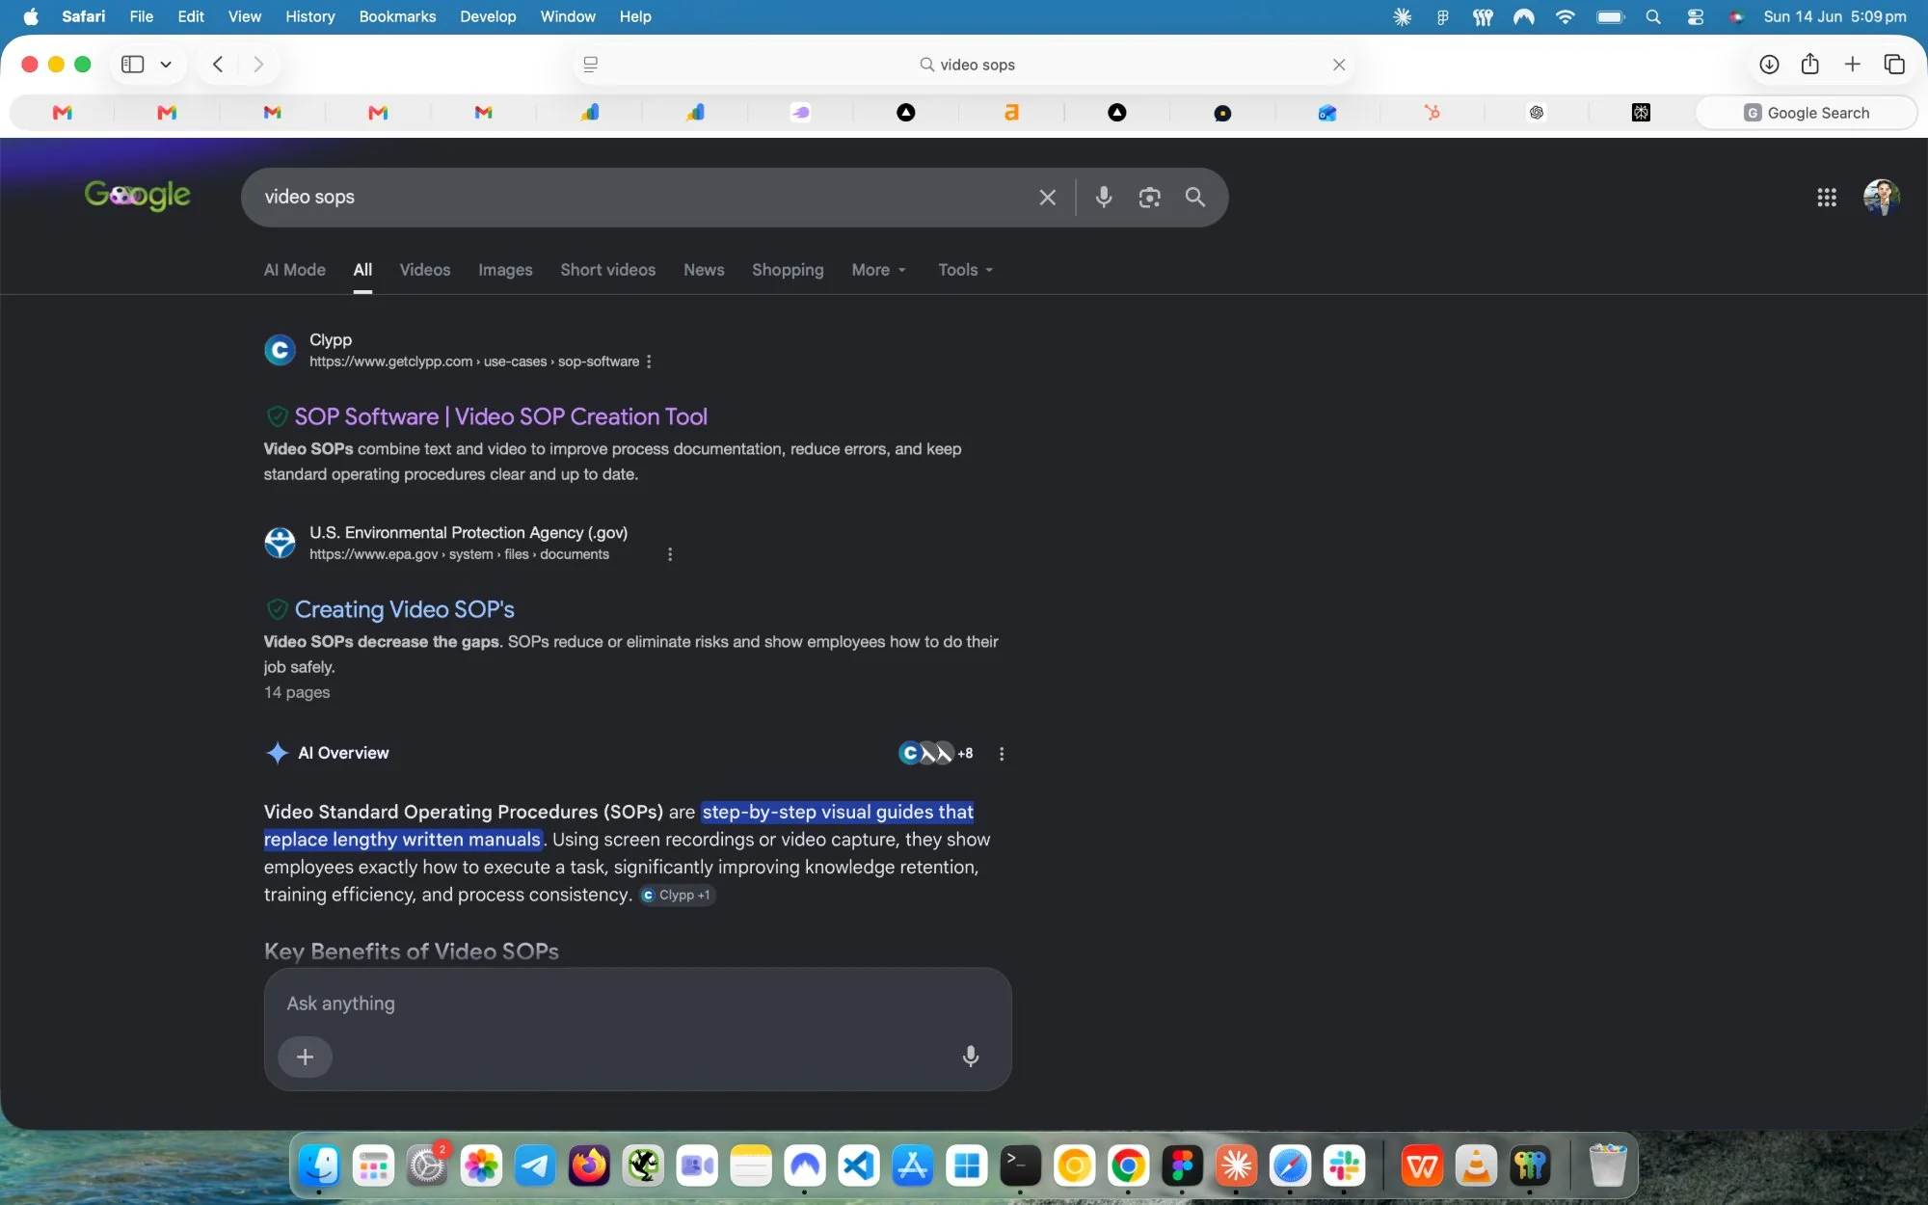1928x1205 pixels.
Task: Click the magnifier search button
Action: click(1195, 198)
